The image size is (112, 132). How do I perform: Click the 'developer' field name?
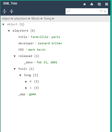(26, 43)
